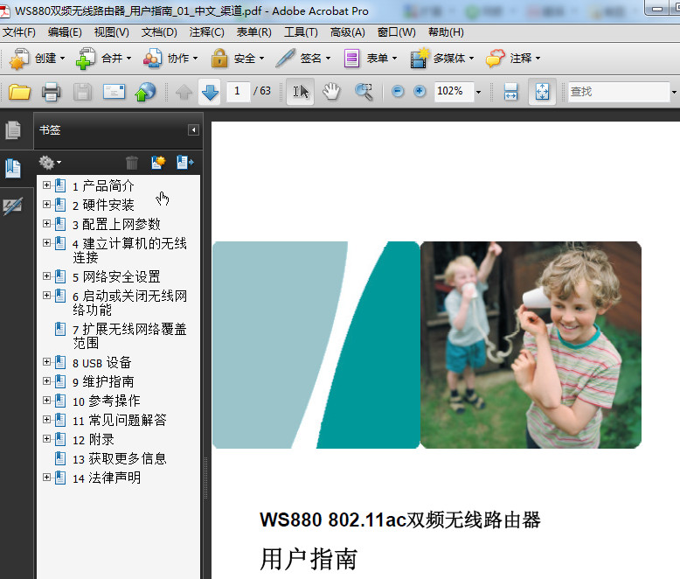Viewport: 680px width, 579px height.
Task: Click the expand current bookmark icon
Action: coord(185,163)
